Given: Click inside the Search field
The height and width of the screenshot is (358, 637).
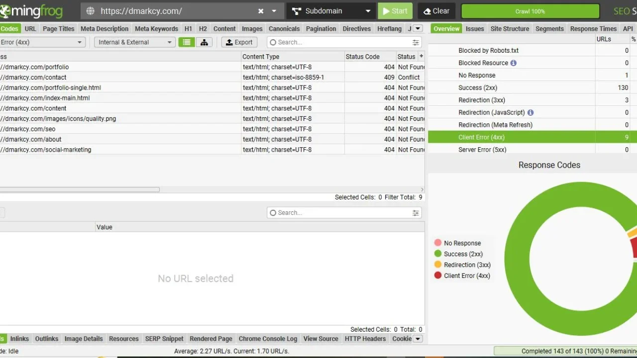Looking at the screenshot, I should coord(343,42).
